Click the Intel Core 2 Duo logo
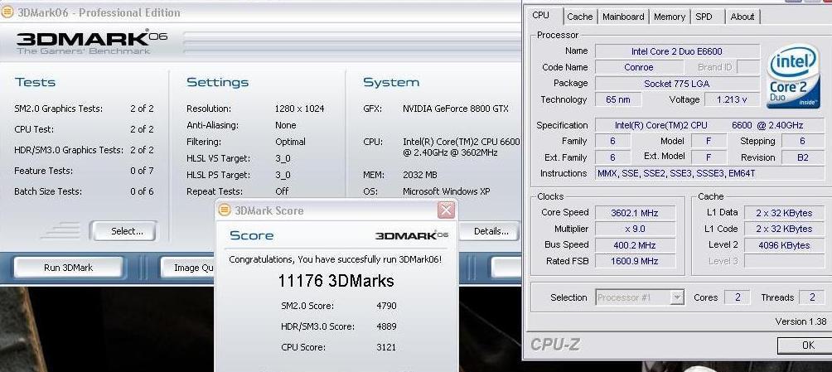 click(x=793, y=75)
